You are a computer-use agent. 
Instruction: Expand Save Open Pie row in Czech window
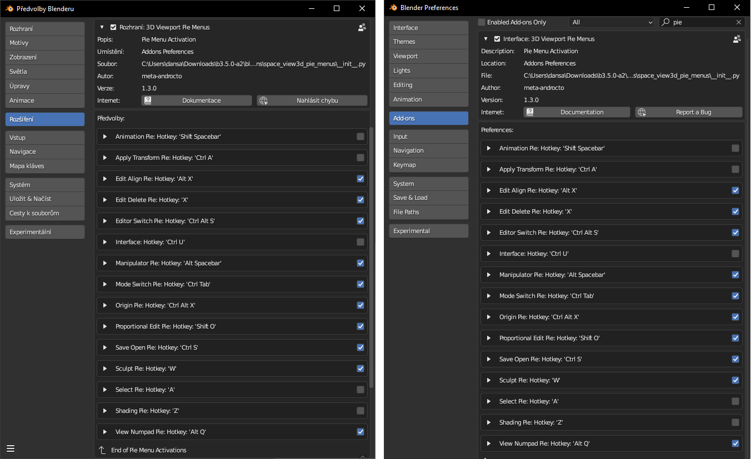[105, 347]
